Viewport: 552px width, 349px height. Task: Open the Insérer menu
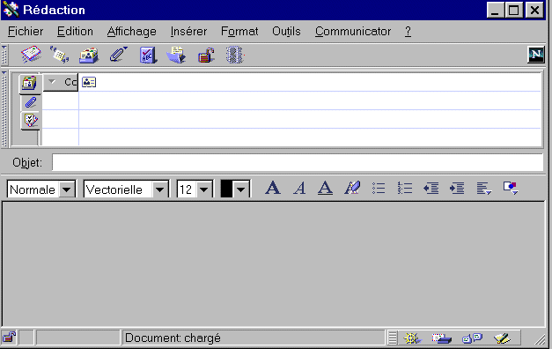188,32
